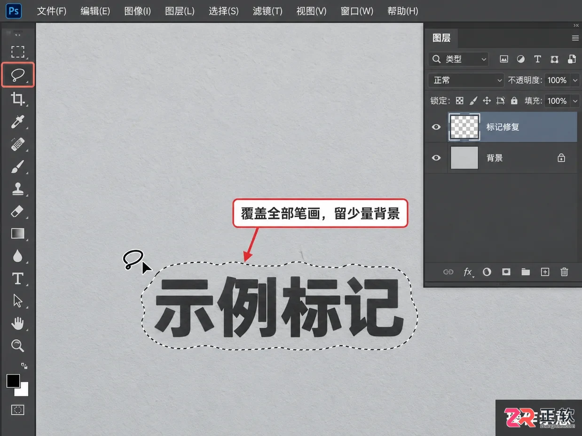Viewport: 582px width, 436px height.
Task: Click the Photoshop Ps logo
Action: [14, 10]
